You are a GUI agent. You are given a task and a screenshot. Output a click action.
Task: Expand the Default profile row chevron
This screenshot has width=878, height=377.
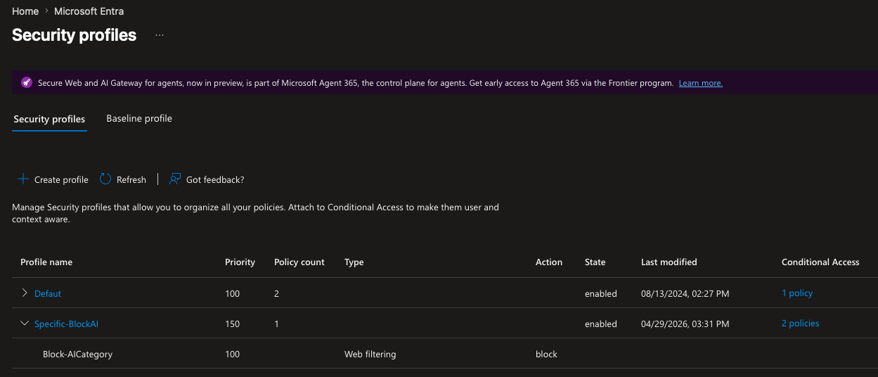pos(25,293)
